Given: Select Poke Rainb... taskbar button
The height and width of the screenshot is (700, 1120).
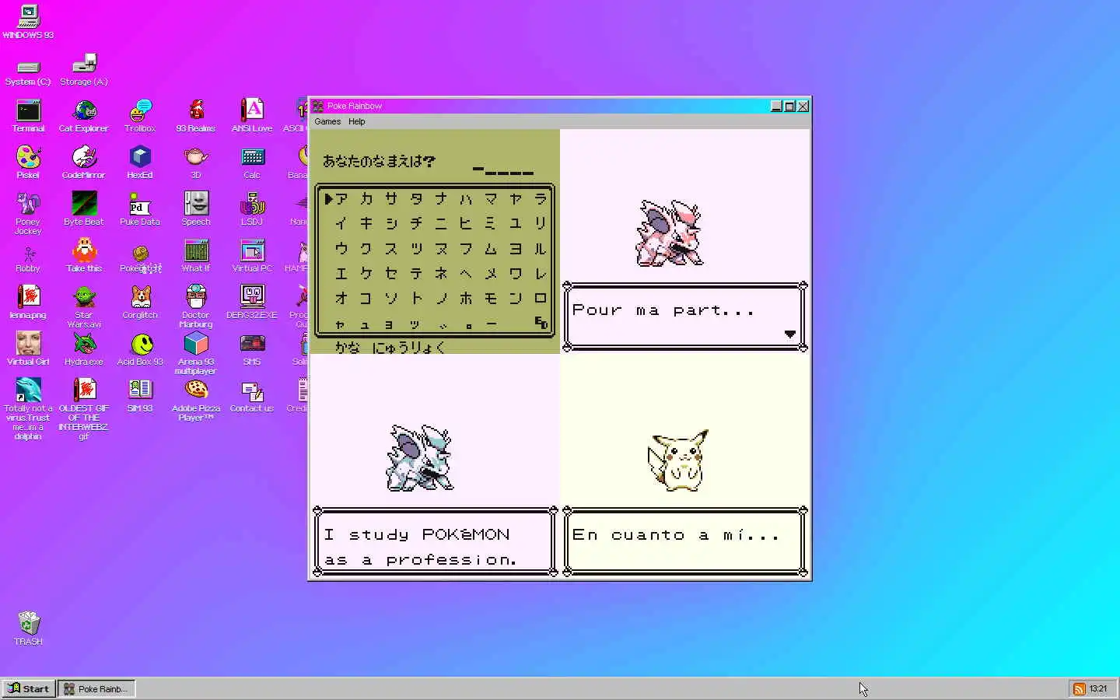Looking at the screenshot, I should (97, 688).
